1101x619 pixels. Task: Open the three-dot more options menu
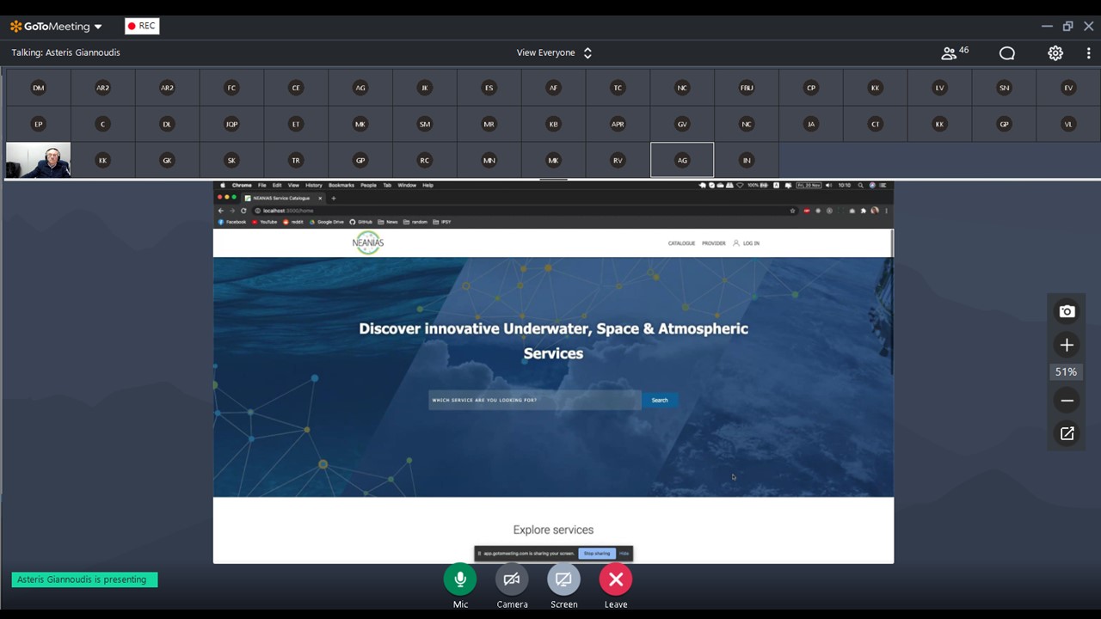pyautogui.click(x=1088, y=53)
